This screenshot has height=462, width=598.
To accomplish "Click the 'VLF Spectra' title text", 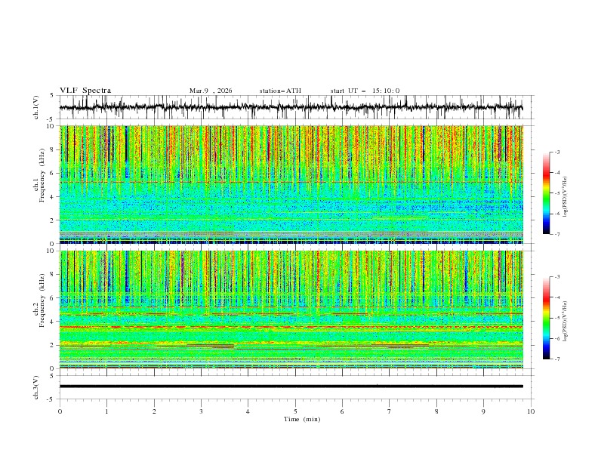I will point(85,91).
